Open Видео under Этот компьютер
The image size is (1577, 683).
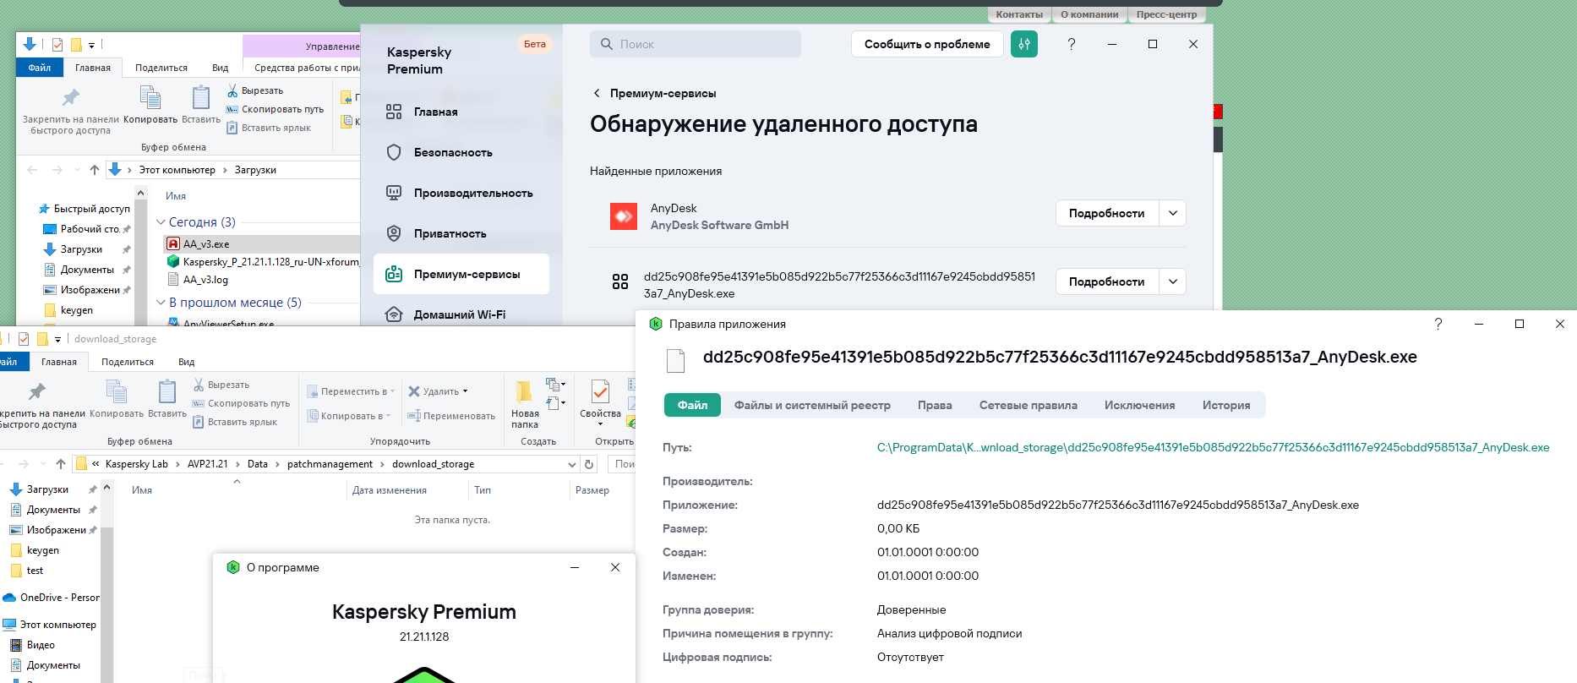point(33,645)
